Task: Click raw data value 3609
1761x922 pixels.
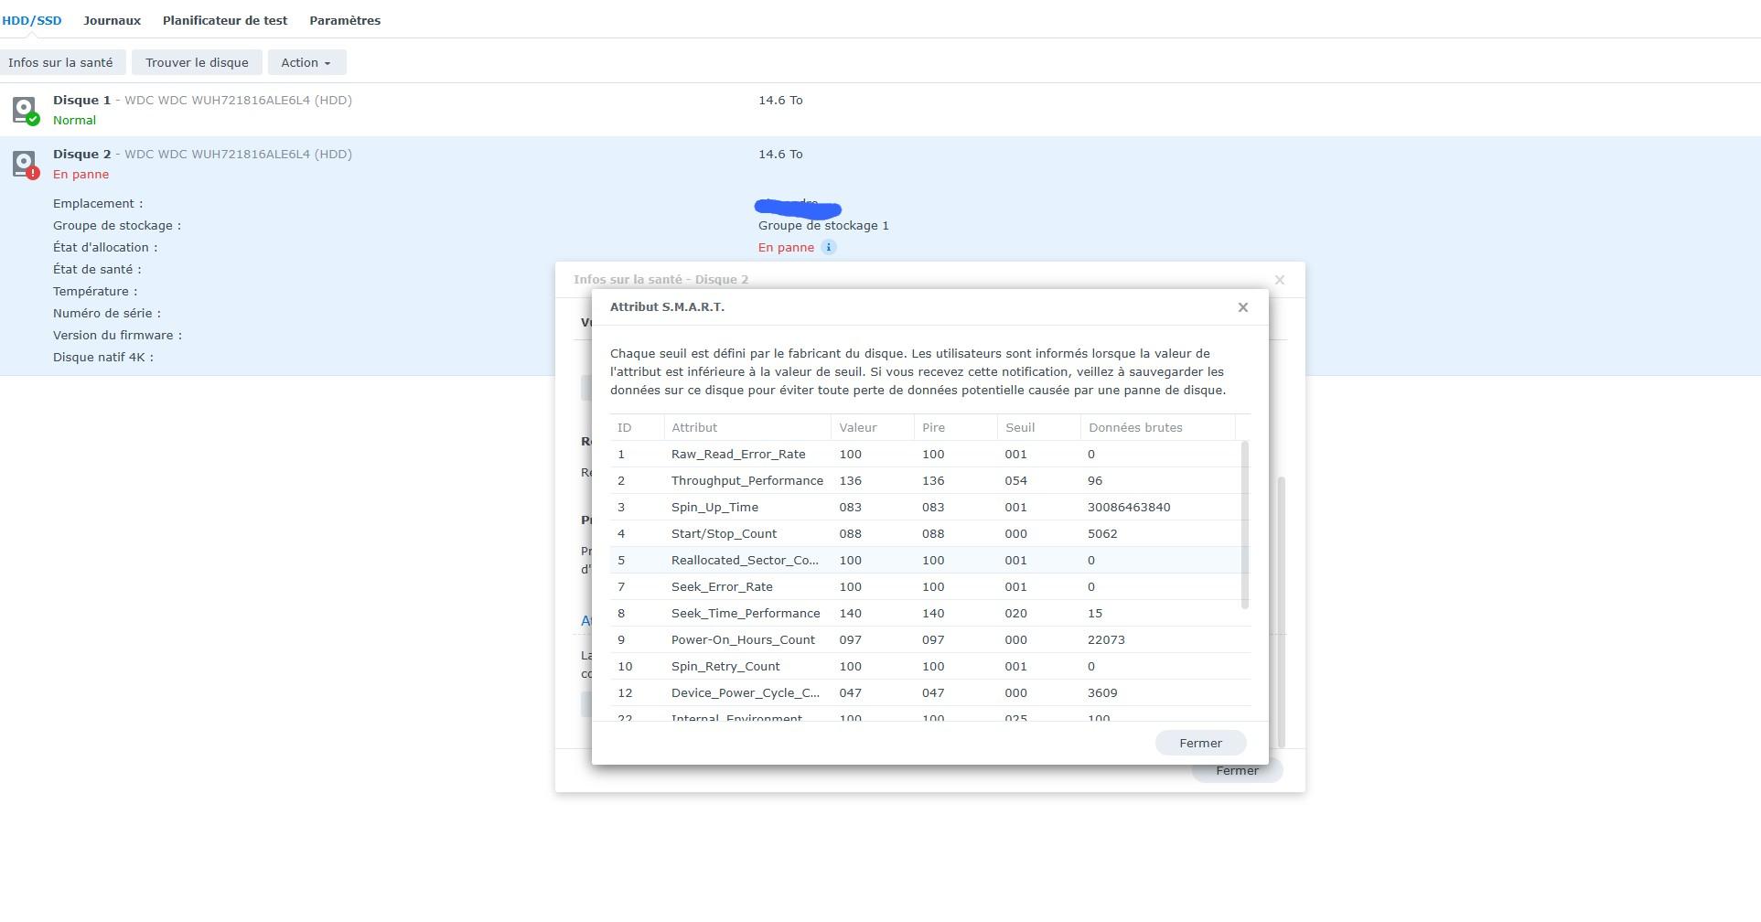Action: coord(1102,692)
